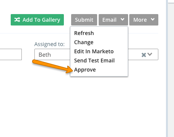
Task: Expand the More dropdown menu
Action: click(x=144, y=20)
